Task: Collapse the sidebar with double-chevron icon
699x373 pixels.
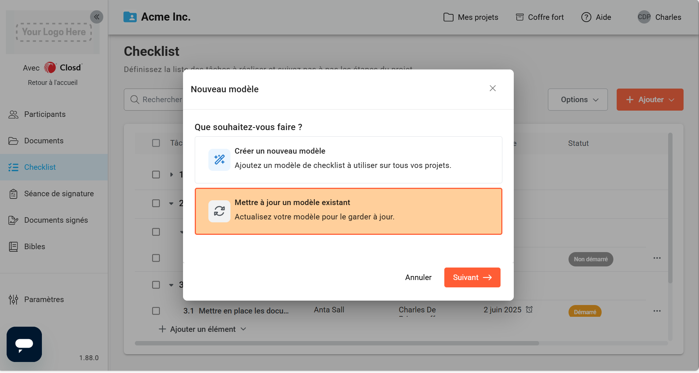Action: pyautogui.click(x=97, y=17)
